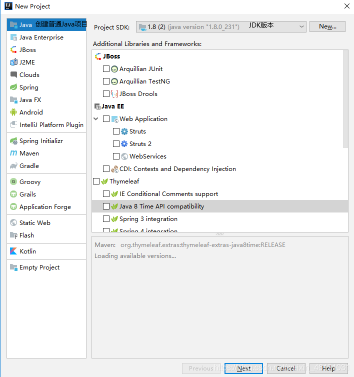Click the Cancel button
The image size is (354, 377).
pos(286,368)
